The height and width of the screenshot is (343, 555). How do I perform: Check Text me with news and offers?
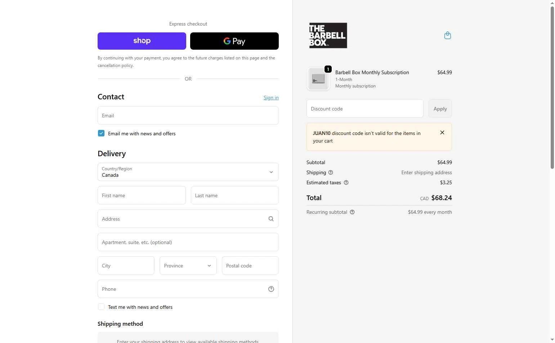pyautogui.click(x=101, y=307)
